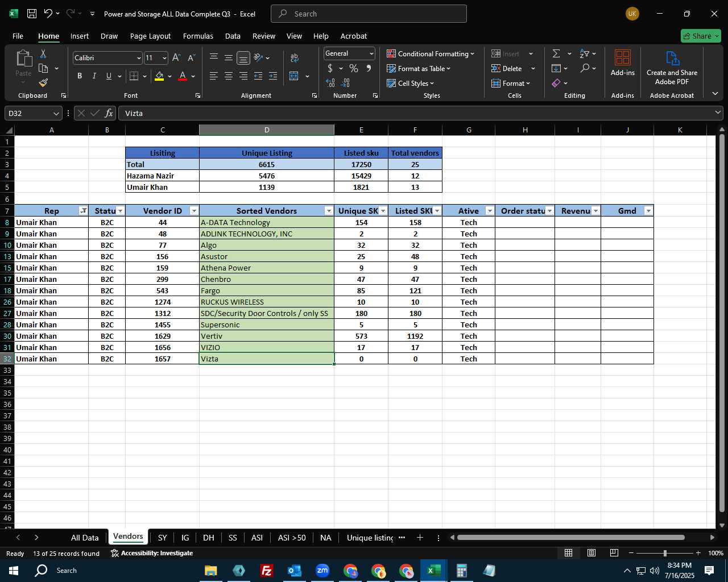The height and width of the screenshot is (582, 728).
Task: Toggle Align Left
Action: point(214,76)
